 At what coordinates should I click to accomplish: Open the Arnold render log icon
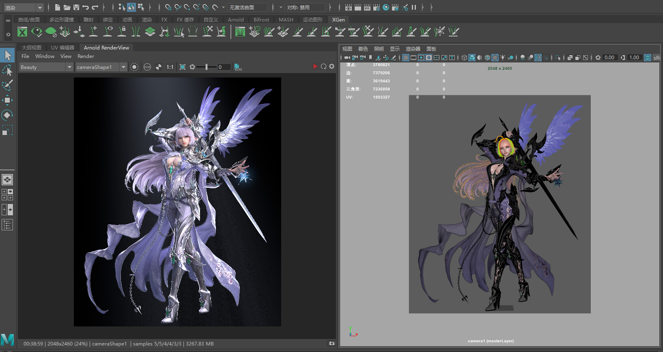pos(238,67)
